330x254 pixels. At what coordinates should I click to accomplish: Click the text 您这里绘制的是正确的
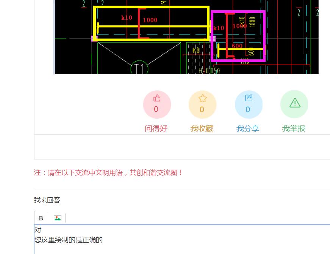(x=69, y=240)
